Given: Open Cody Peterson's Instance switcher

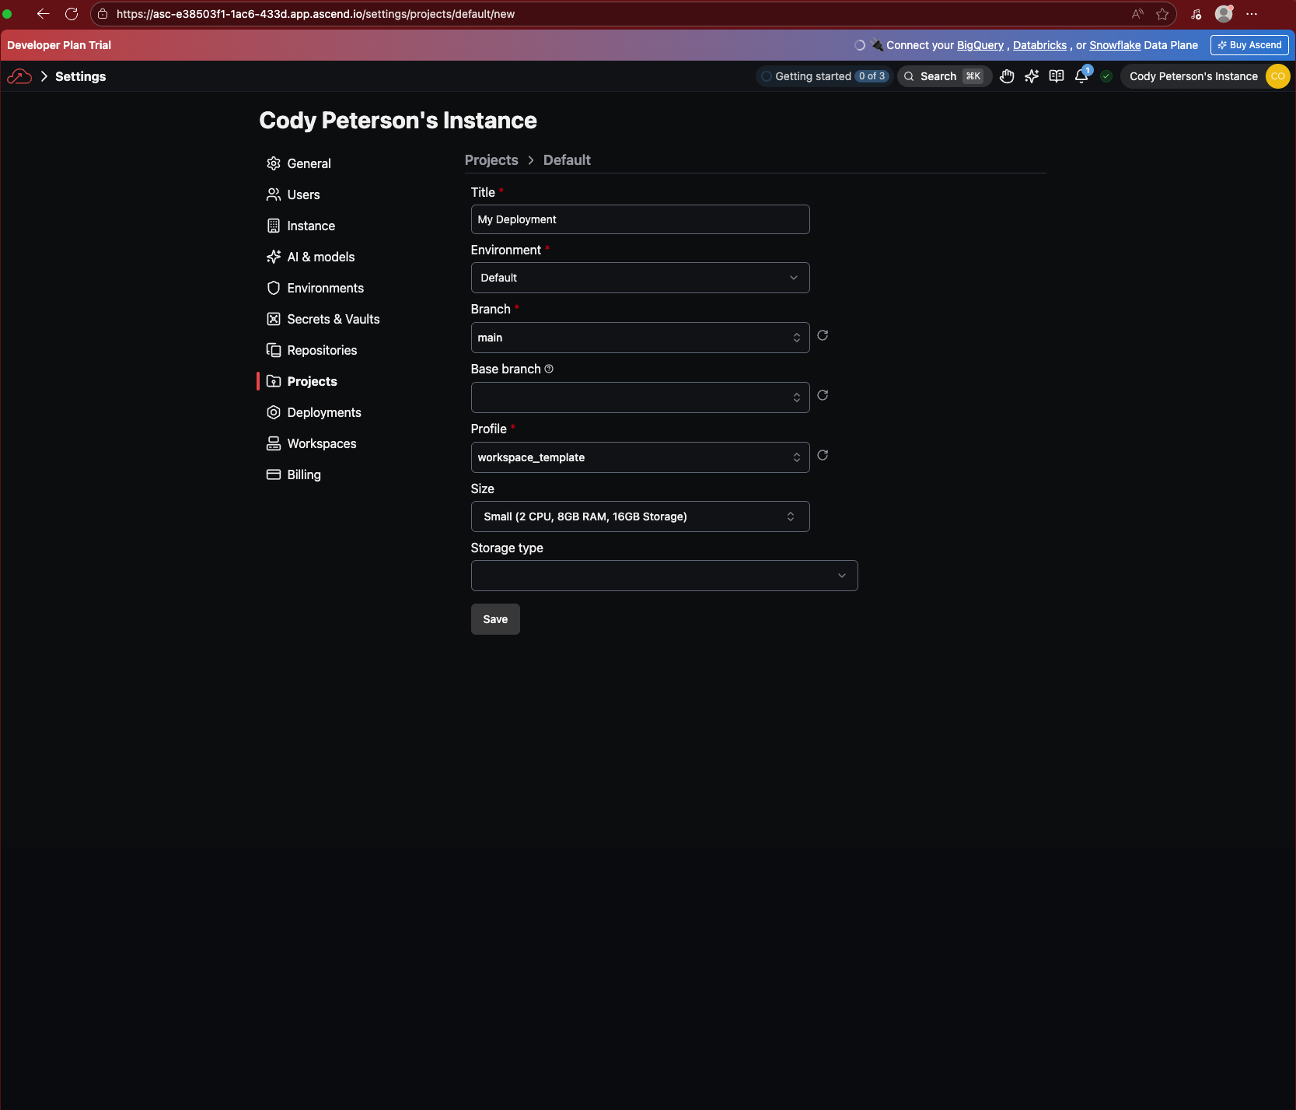Looking at the screenshot, I should tap(1193, 76).
